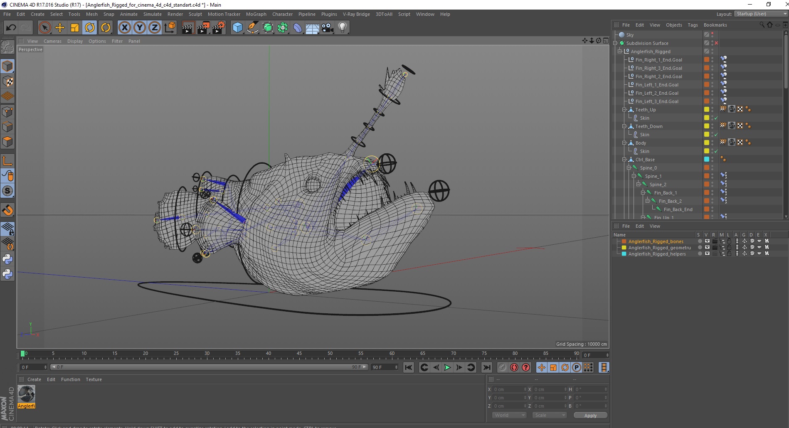Add a Floor environment object
The height and width of the screenshot is (428, 789).
313,28
